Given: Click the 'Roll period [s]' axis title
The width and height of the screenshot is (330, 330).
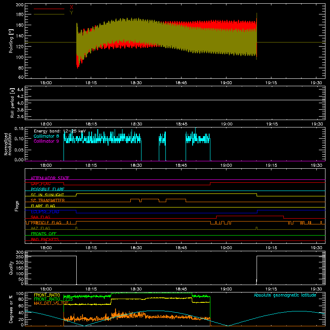Looking at the screenshot, I should point(12,103).
